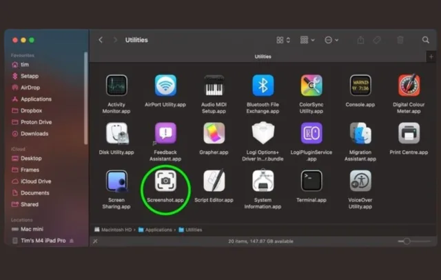
Task: Open the group-by options dropdown
Action: click(307, 40)
